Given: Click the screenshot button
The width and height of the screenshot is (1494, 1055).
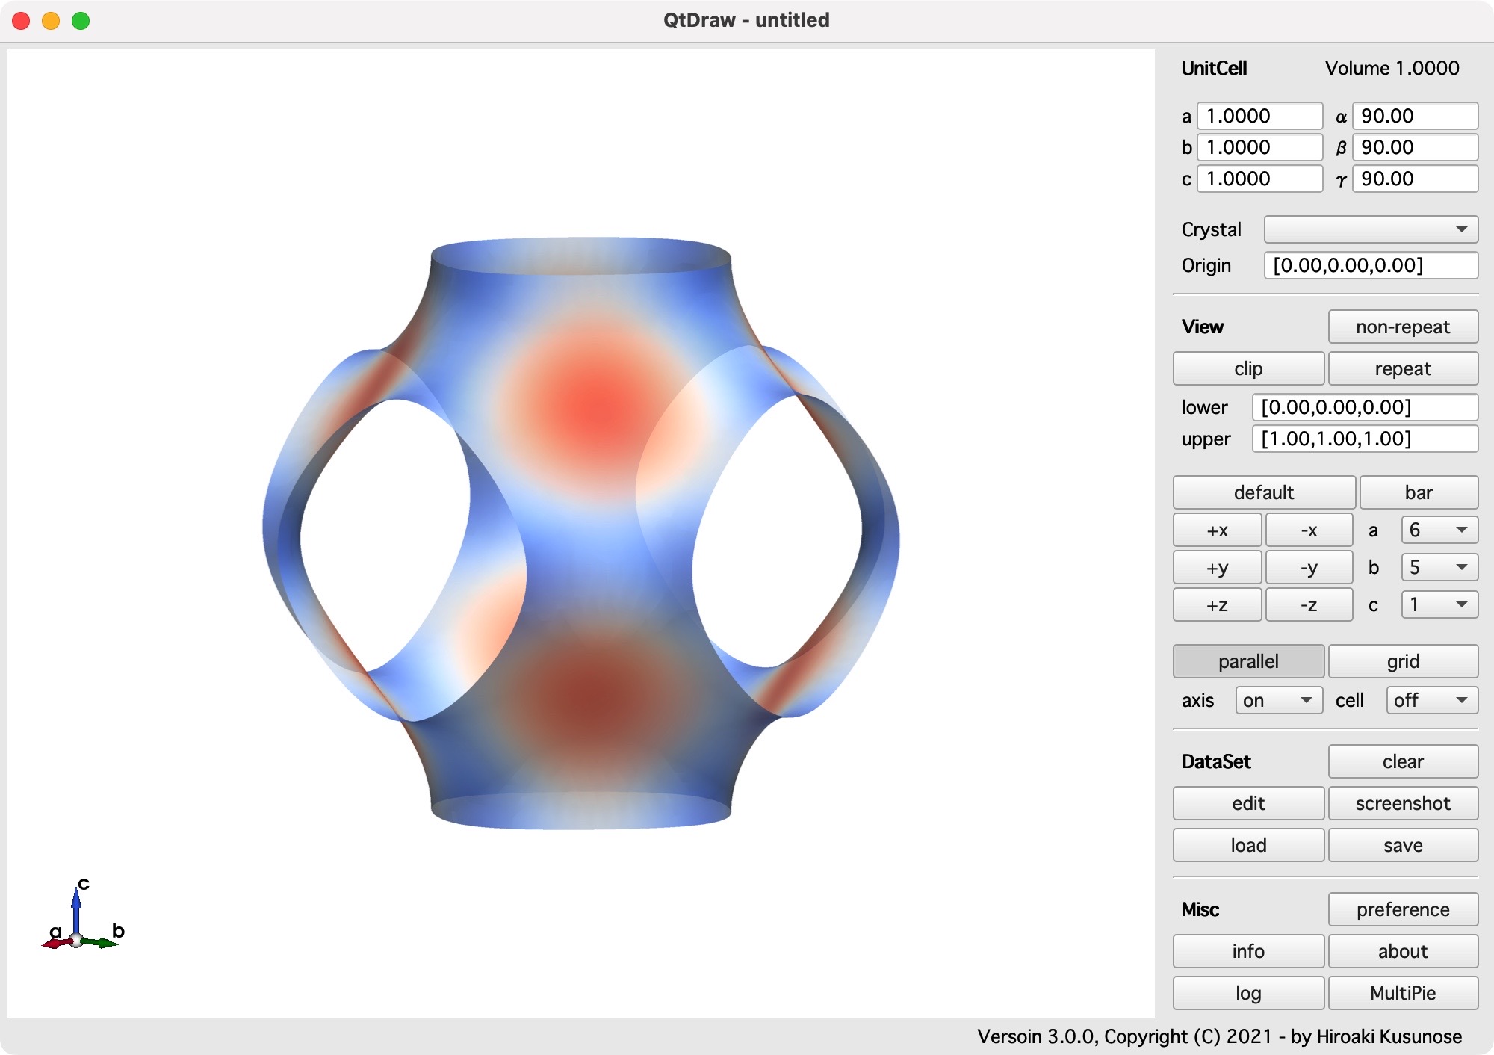Looking at the screenshot, I should pos(1402,803).
